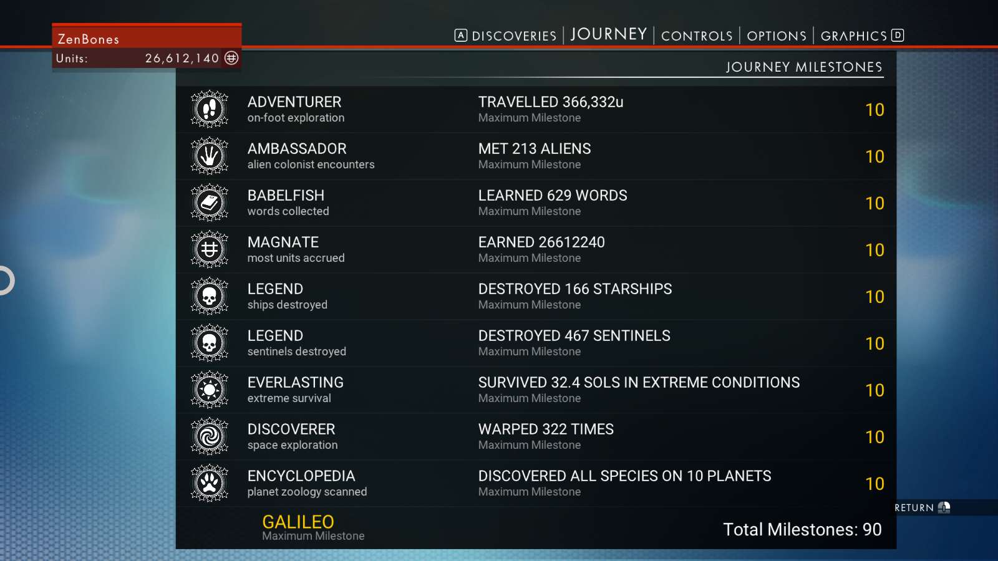This screenshot has height=561, width=998.
Task: Click the units value 26,612,140
Action: click(x=182, y=59)
